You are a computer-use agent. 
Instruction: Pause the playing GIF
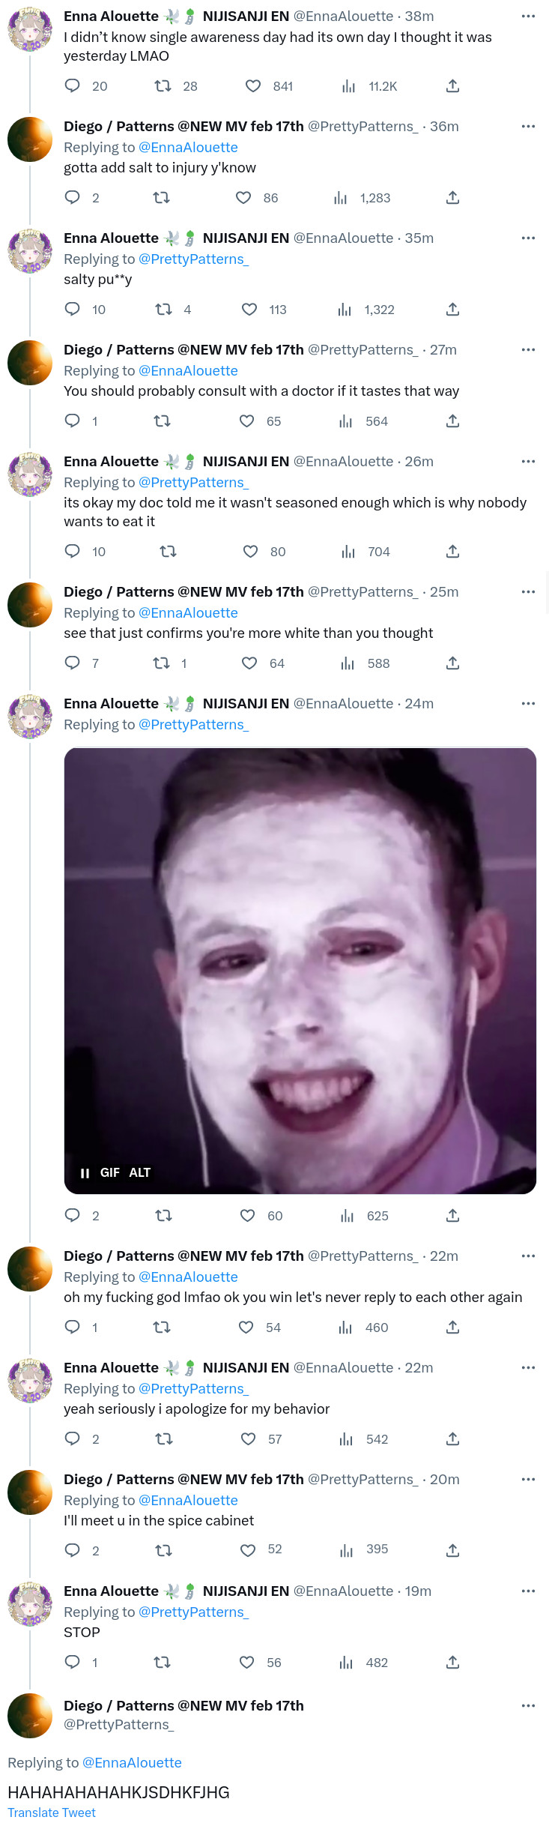pos(85,1173)
